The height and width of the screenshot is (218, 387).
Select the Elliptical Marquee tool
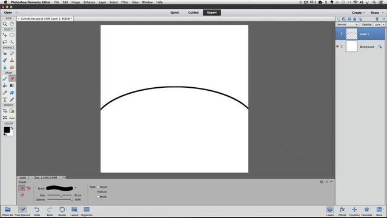pyautogui.click(x=12, y=35)
